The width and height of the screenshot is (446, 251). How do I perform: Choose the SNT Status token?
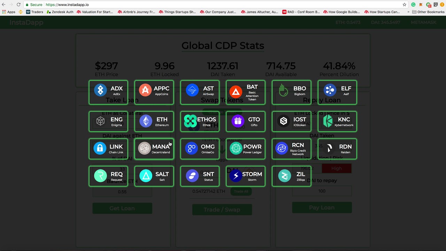point(200,176)
